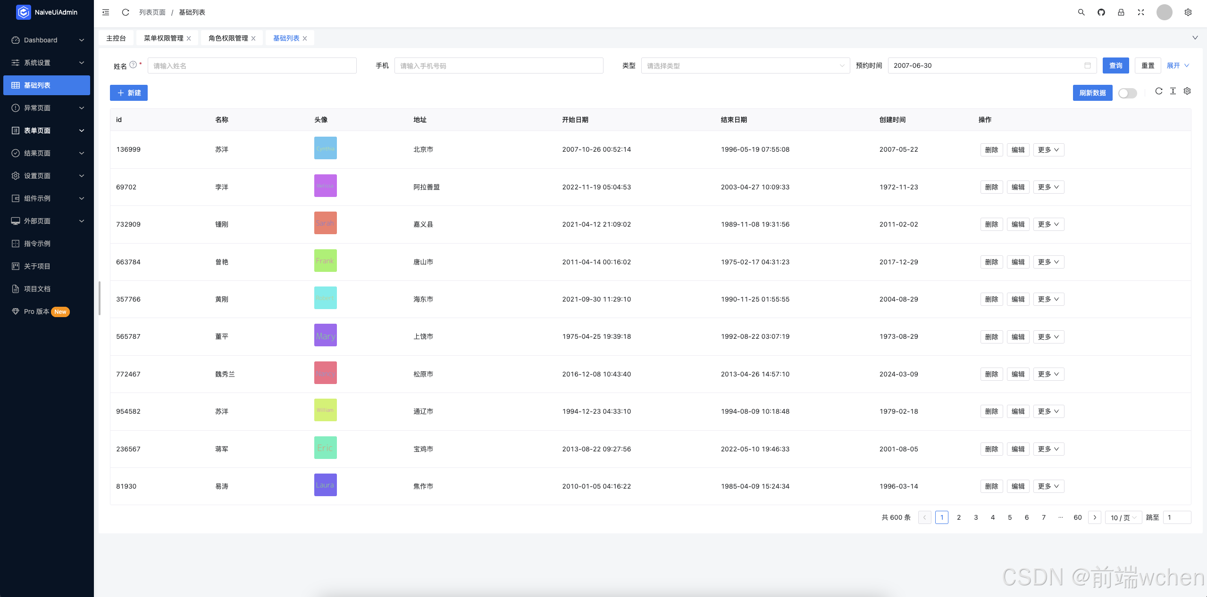This screenshot has height=597, width=1207.
Task: Expand the 更多 dropdown for row 136999
Action: tap(1048, 150)
